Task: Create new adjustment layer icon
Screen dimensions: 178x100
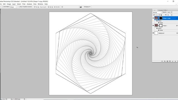Action: tap(170, 61)
